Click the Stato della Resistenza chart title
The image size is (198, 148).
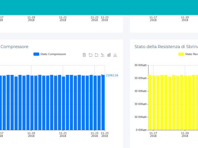point(166,46)
